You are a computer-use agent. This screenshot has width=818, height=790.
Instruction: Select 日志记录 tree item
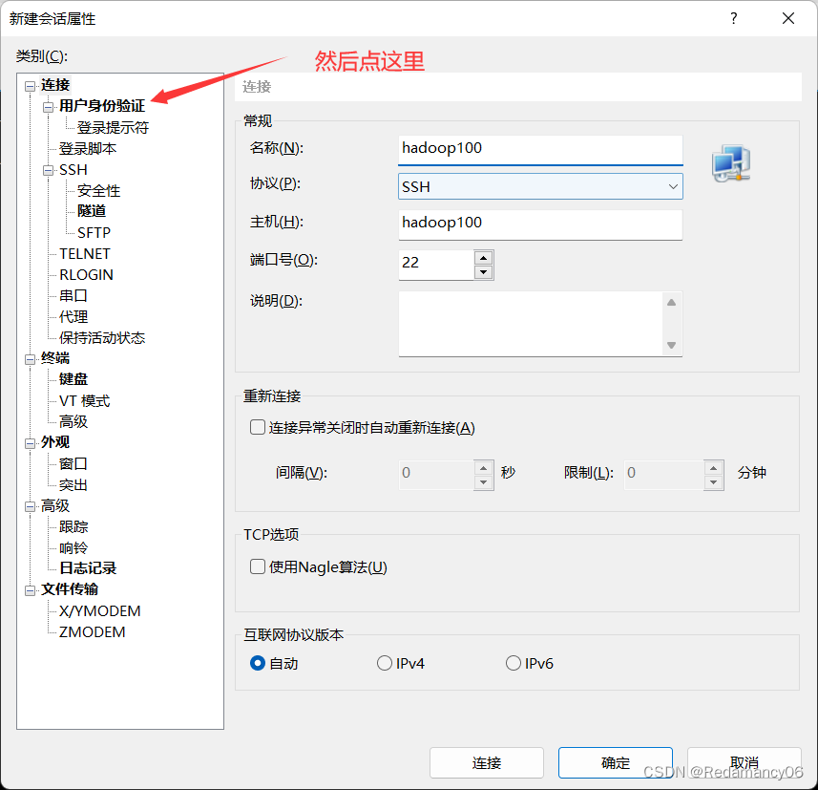88,568
